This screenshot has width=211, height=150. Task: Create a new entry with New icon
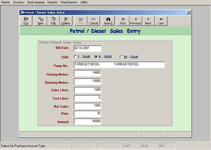coord(41,21)
